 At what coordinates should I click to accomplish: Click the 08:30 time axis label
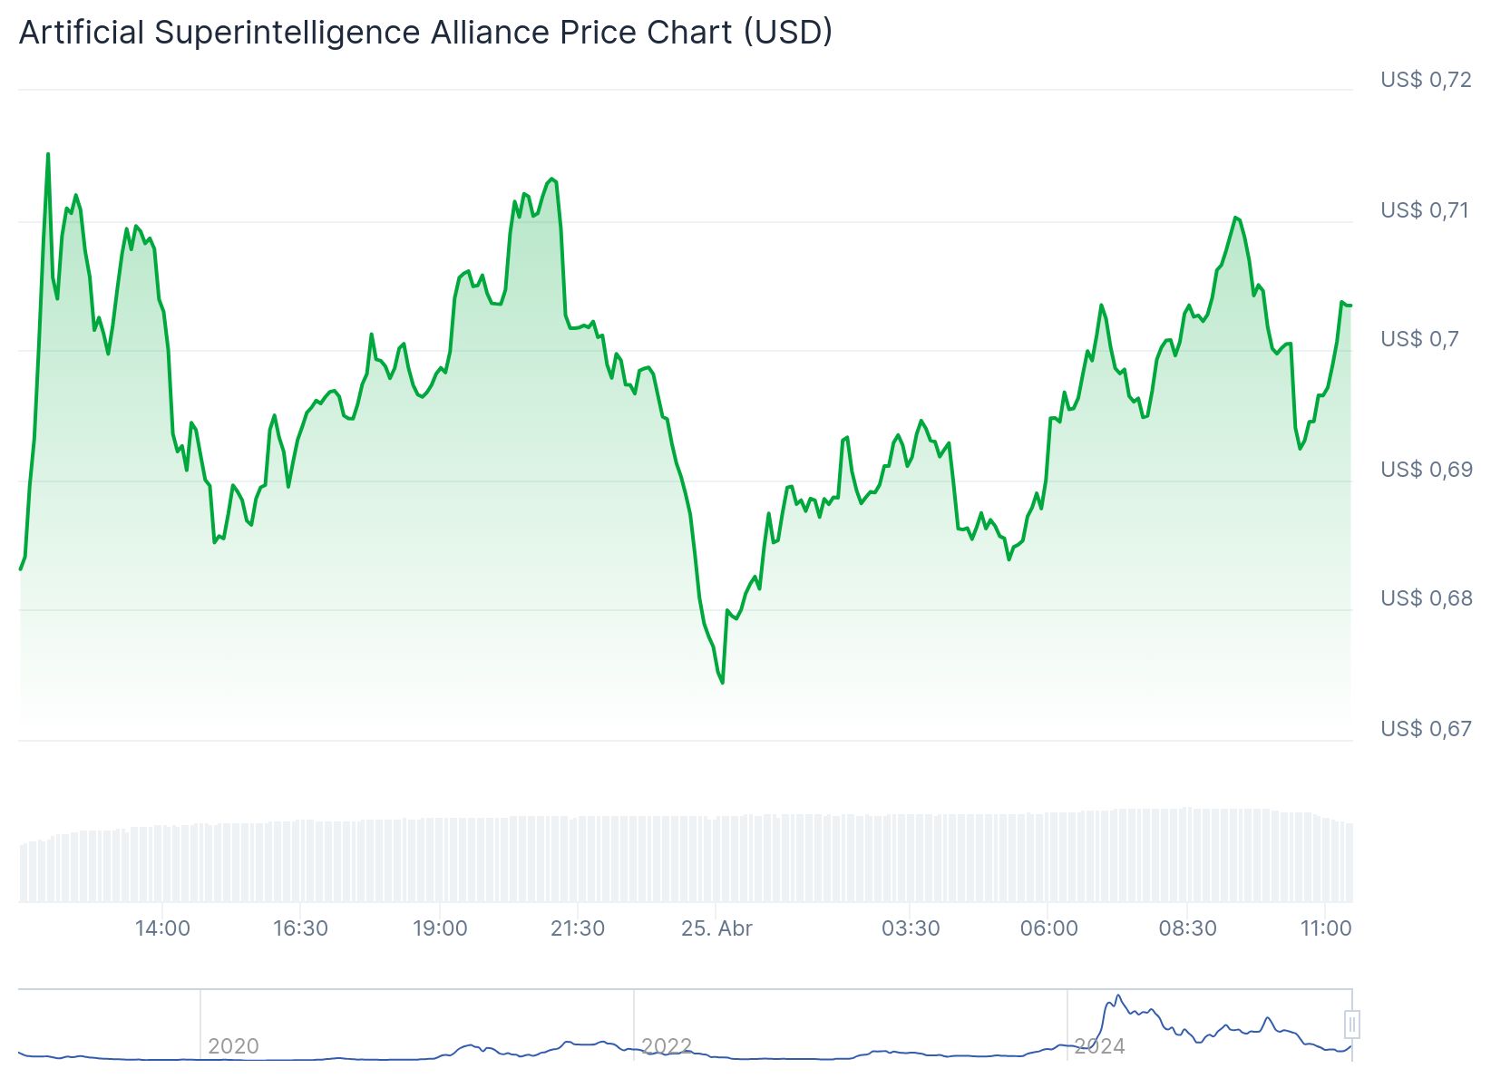click(x=1187, y=928)
